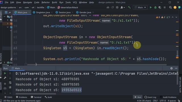
Task: Click the readObject call on line 63
Action: click(113, 48)
